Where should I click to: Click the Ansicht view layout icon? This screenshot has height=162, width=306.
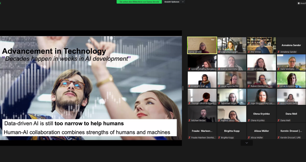tap(299, 3)
